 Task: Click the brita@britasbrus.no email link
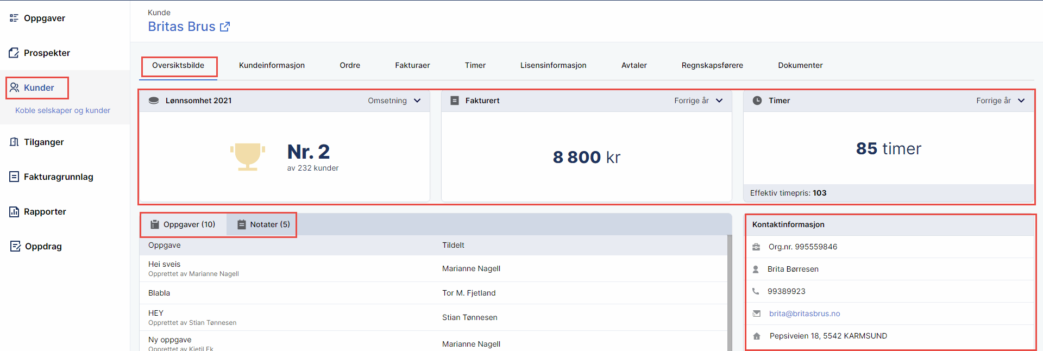coord(805,314)
